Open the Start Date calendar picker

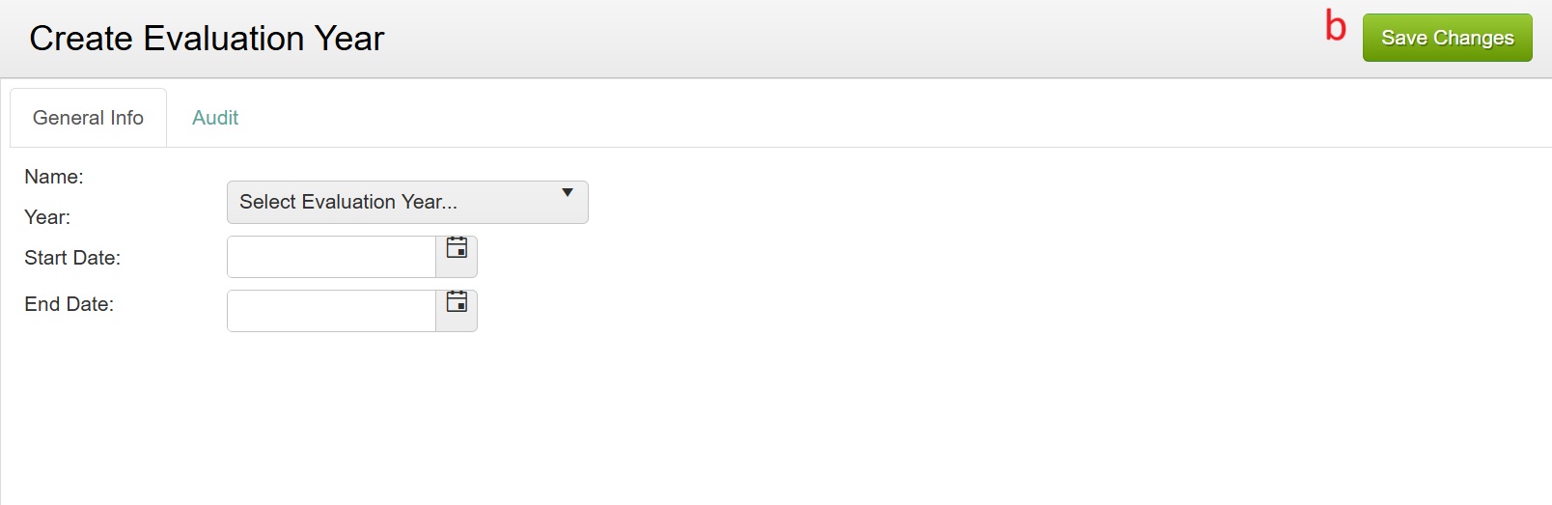(457, 257)
